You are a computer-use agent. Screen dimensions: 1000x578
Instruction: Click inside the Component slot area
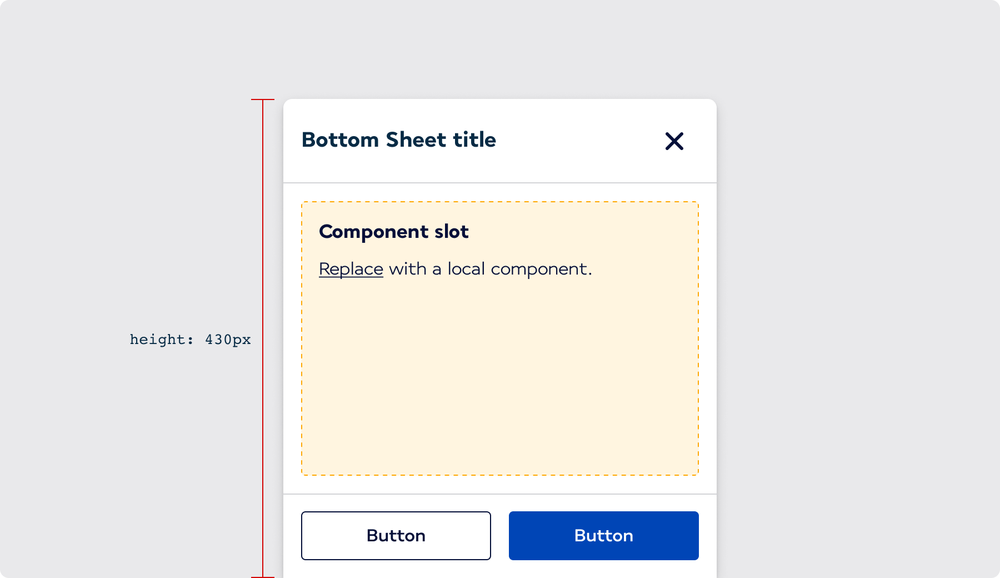click(x=500, y=367)
